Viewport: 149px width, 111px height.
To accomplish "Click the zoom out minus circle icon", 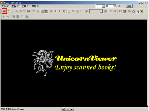I will [x=87, y=11].
